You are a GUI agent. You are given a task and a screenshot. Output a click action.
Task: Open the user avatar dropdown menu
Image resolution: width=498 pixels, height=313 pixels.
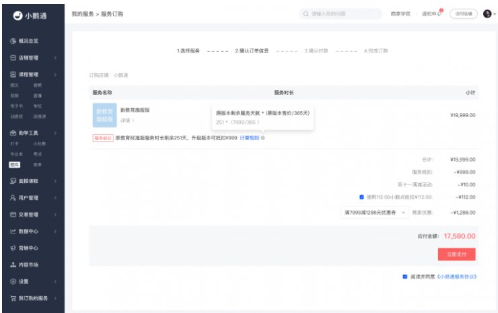click(x=489, y=14)
